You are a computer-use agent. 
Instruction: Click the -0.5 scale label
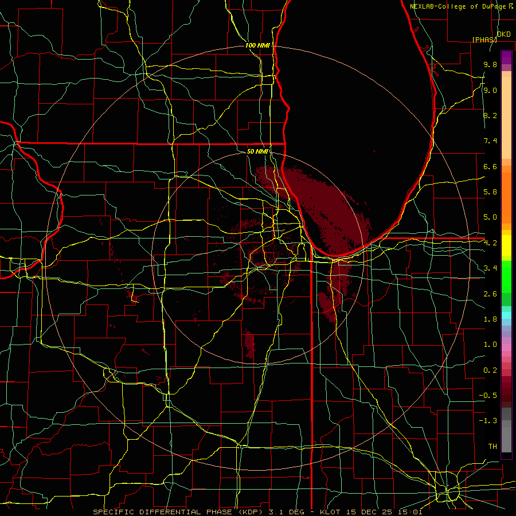click(488, 396)
